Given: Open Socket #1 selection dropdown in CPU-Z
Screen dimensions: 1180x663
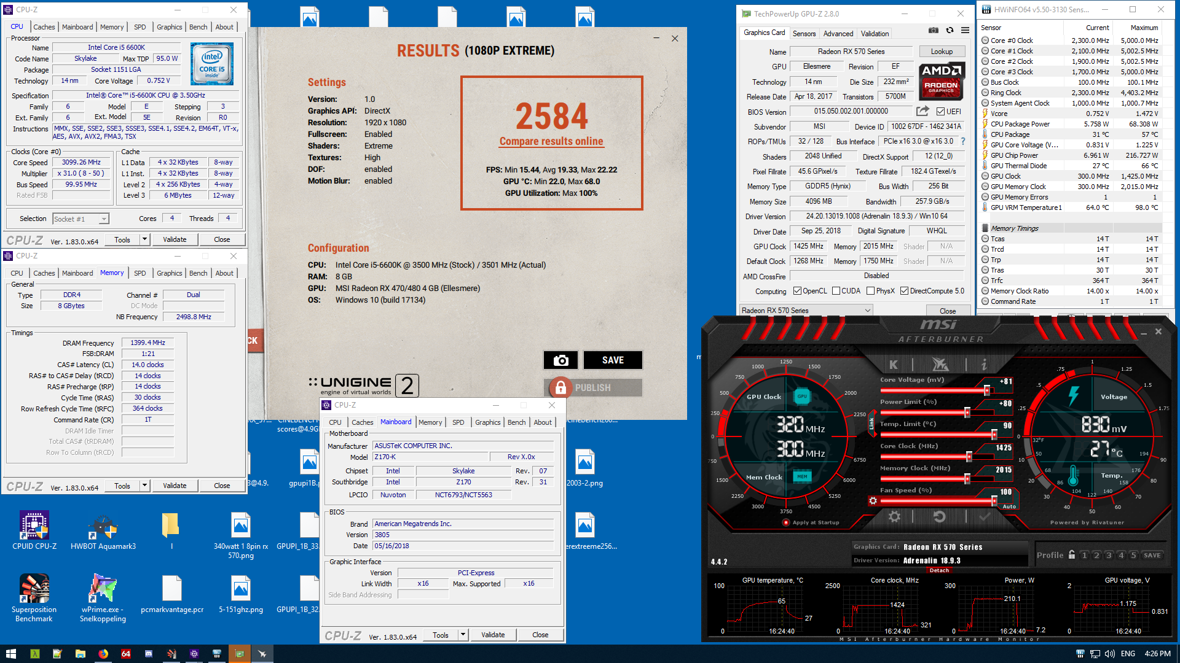Looking at the screenshot, I should (81, 219).
